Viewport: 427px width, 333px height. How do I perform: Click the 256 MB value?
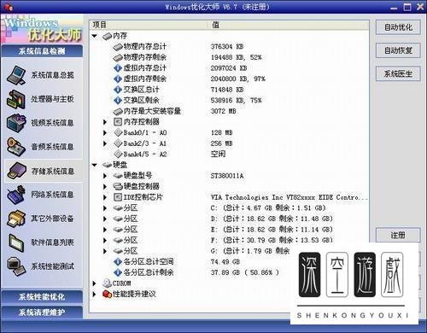click(222, 143)
